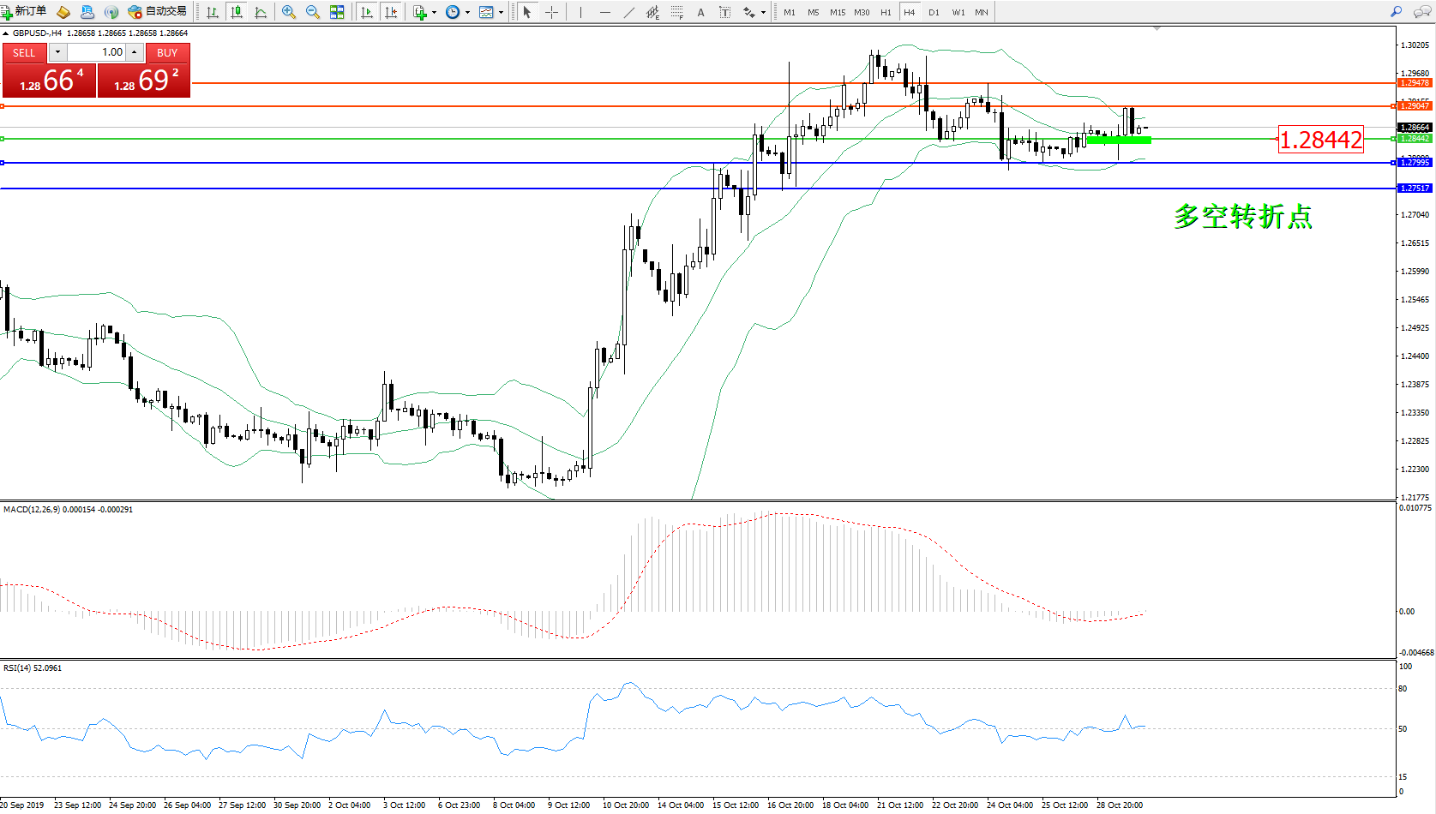Switch to the D1 timeframe
This screenshot has width=1436, height=814.
point(934,12)
